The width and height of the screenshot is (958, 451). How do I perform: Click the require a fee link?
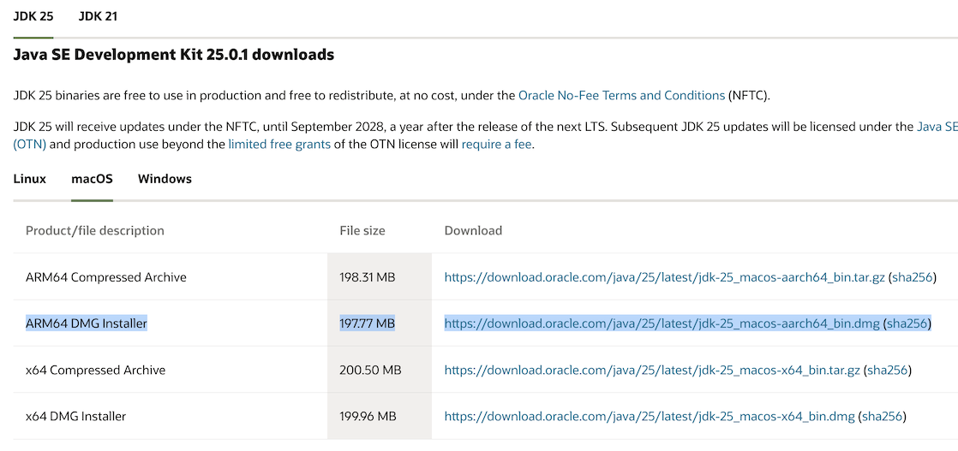point(497,145)
